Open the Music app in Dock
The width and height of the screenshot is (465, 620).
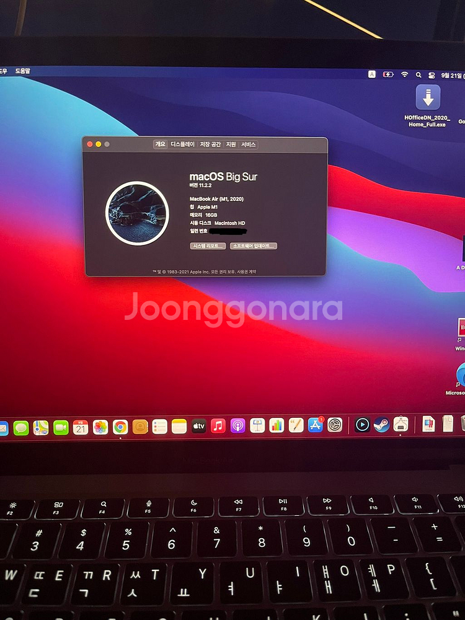[x=218, y=426]
